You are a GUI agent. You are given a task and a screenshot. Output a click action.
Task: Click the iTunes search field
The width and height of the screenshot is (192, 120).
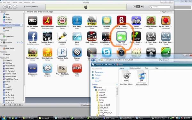tap(160, 7)
